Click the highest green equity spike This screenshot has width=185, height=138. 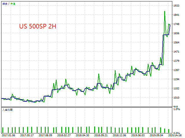(x=164, y=11)
